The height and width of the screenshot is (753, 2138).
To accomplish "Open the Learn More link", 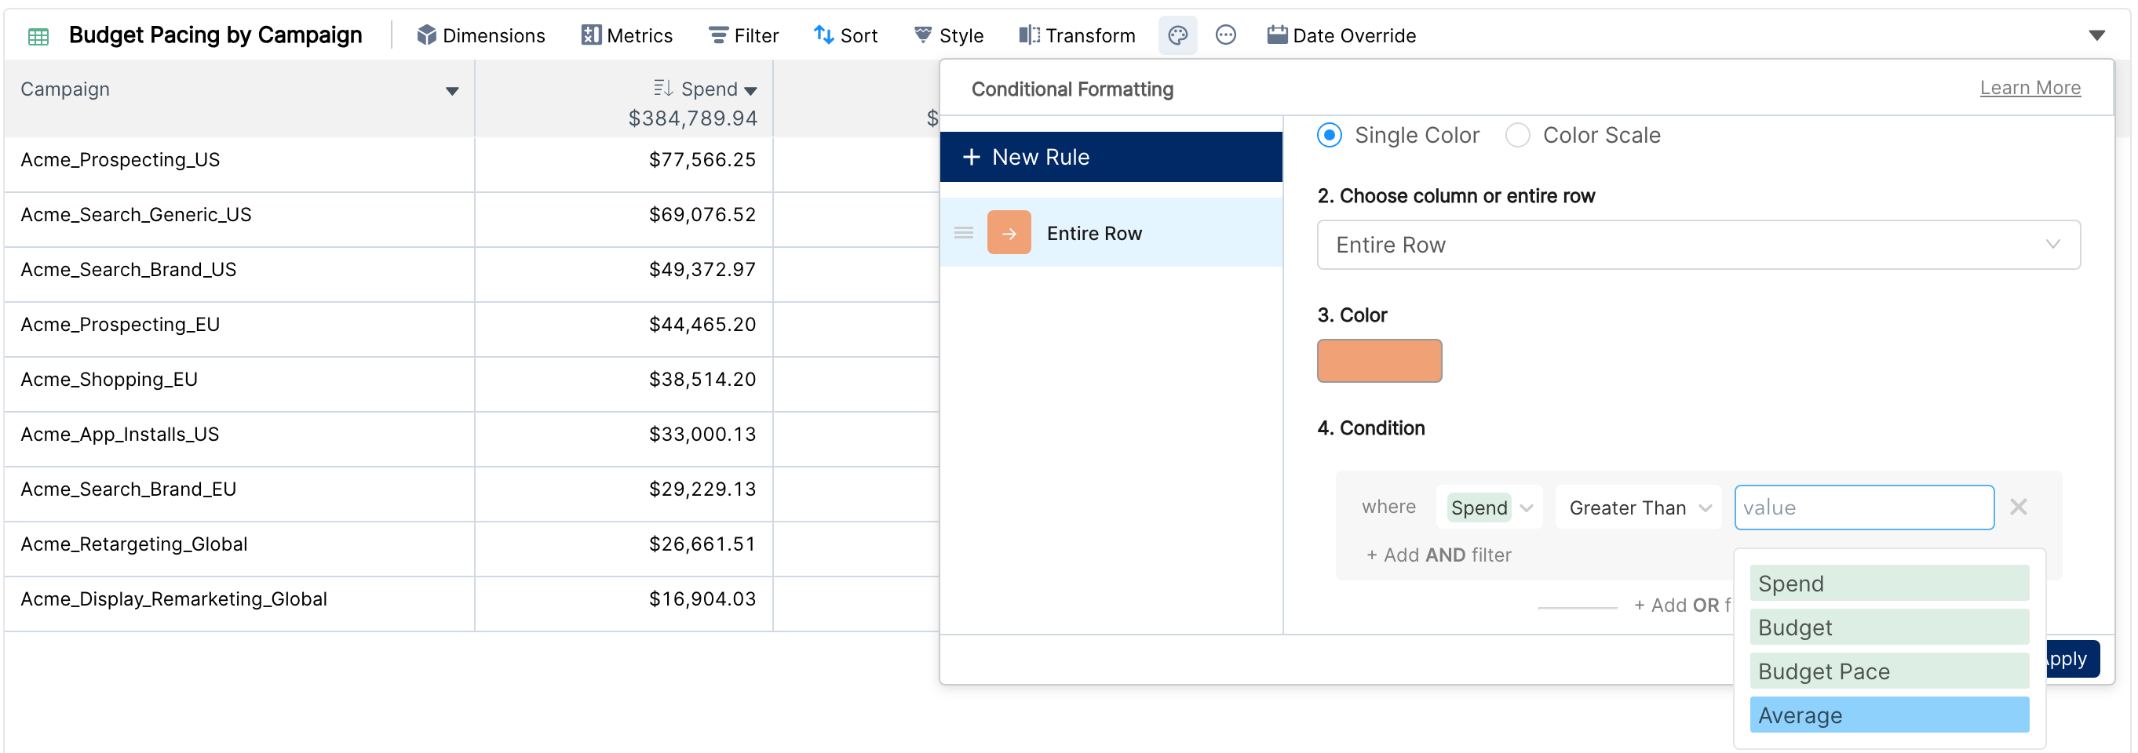I will 2029,88.
